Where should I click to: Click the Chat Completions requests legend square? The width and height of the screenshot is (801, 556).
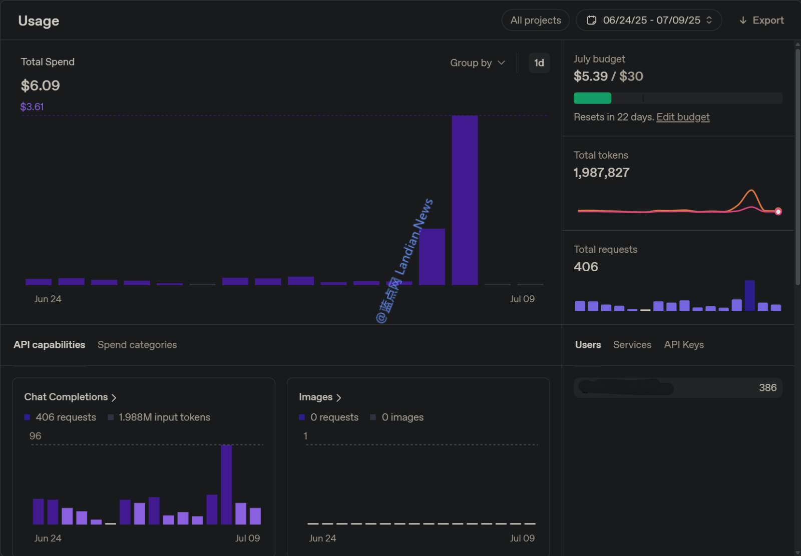point(28,417)
